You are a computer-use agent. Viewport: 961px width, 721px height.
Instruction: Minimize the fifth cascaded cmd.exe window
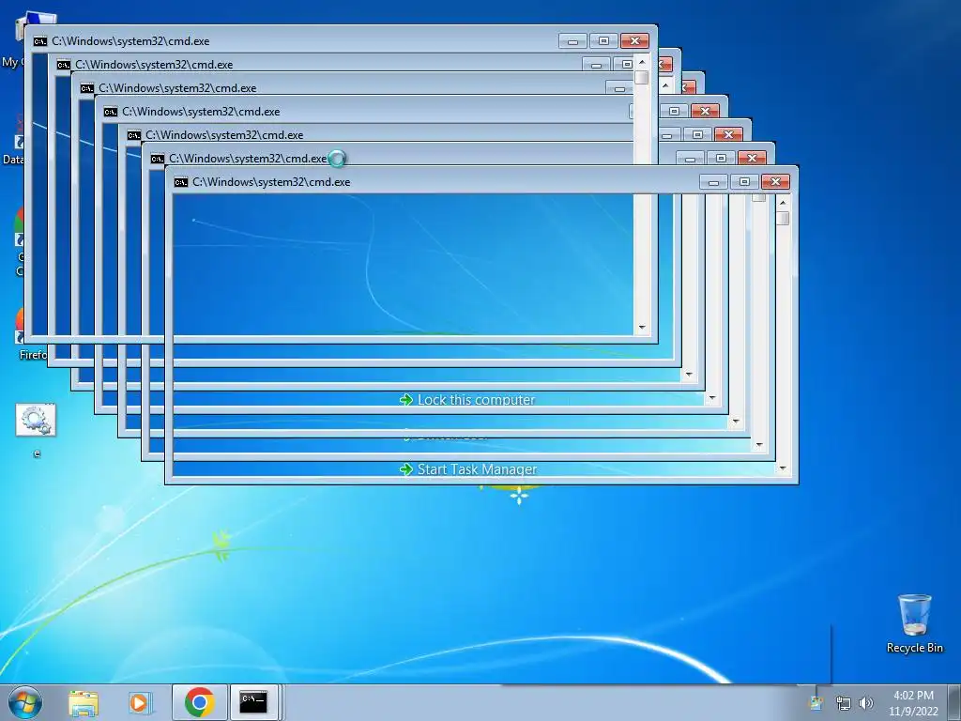668,135
